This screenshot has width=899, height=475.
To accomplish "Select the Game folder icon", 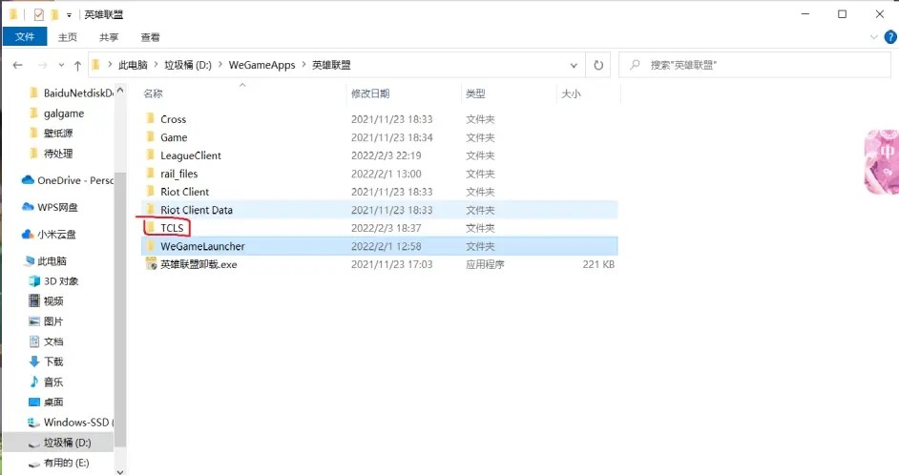I will pos(150,137).
